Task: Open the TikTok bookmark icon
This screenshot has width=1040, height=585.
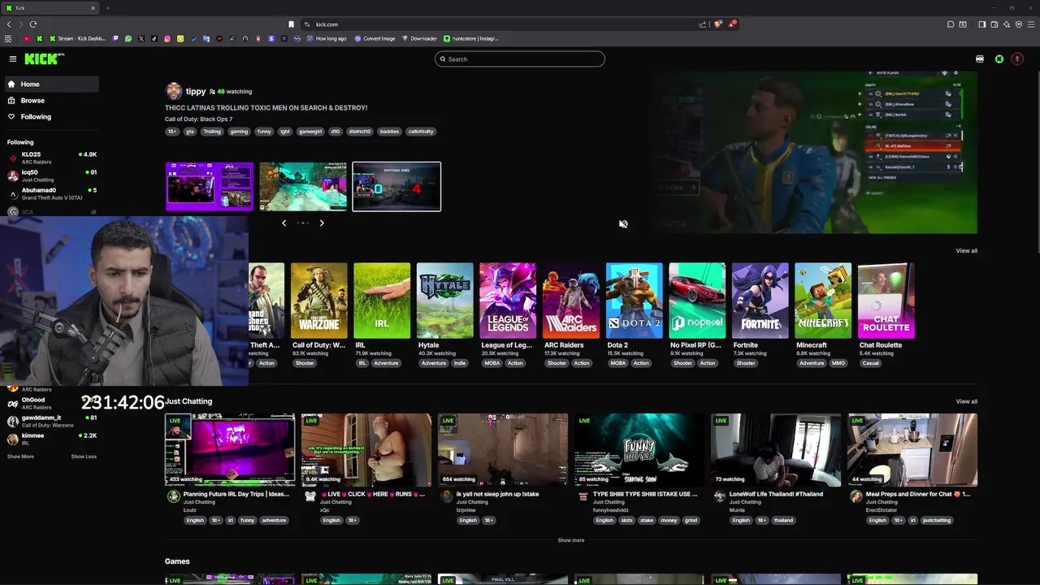Action: pos(154,38)
